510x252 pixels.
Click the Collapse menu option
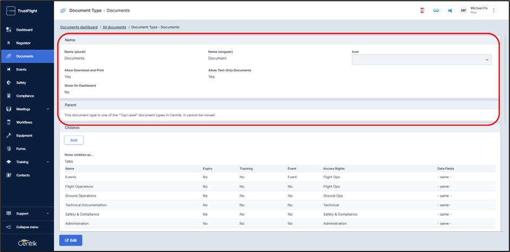click(27, 227)
